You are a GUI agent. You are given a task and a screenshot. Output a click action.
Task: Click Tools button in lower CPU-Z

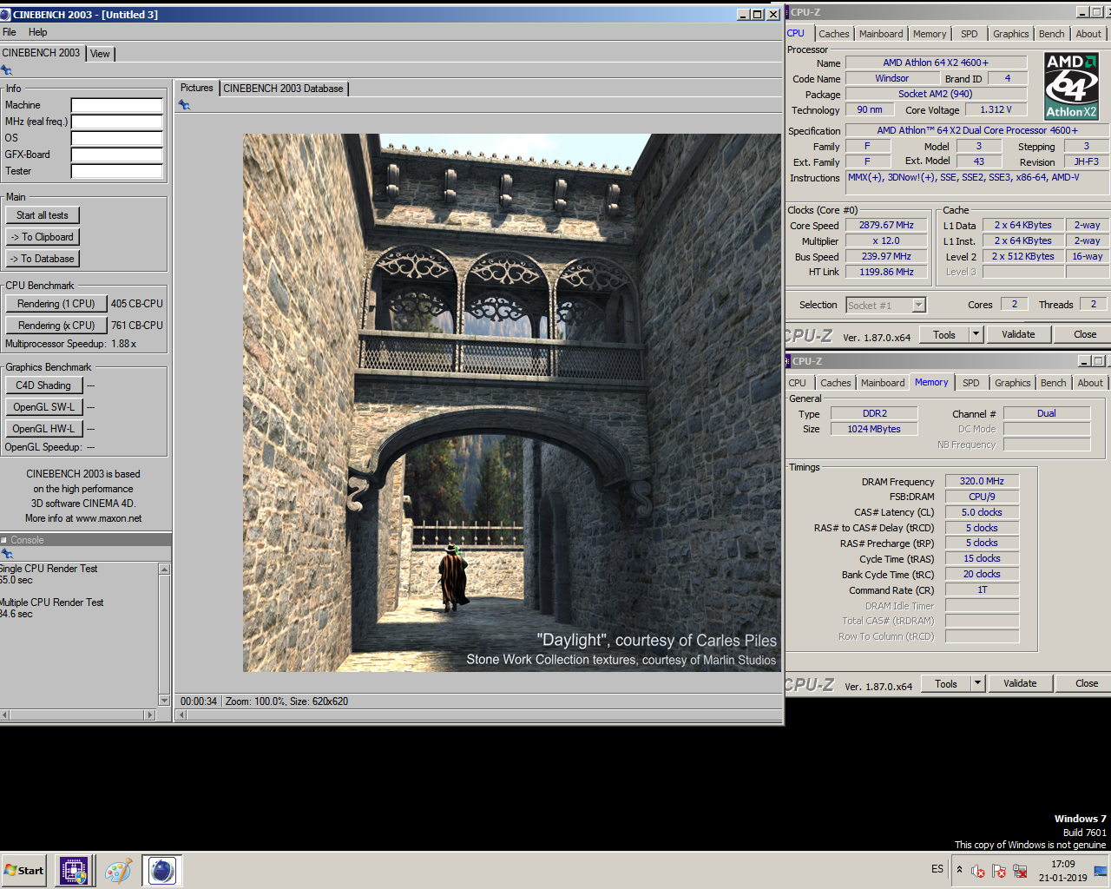[x=946, y=683]
